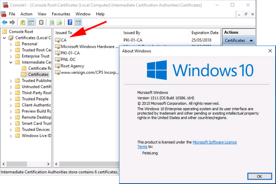The height and width of the screenshot is (184, 276).
Task: Select the Client Authentication Issuers tree item
Action: (36, 105)
